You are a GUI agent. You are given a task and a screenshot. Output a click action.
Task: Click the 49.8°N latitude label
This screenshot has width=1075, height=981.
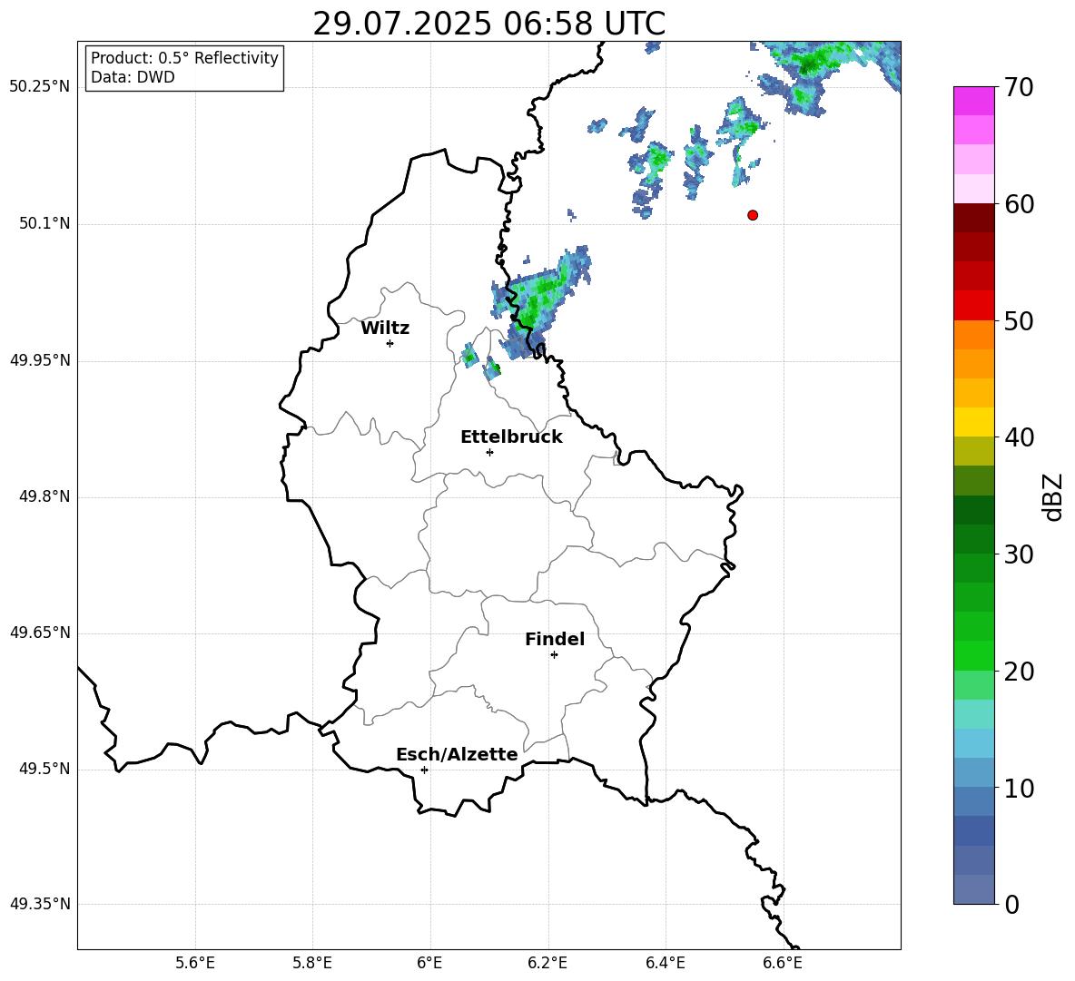click(44, 496)
